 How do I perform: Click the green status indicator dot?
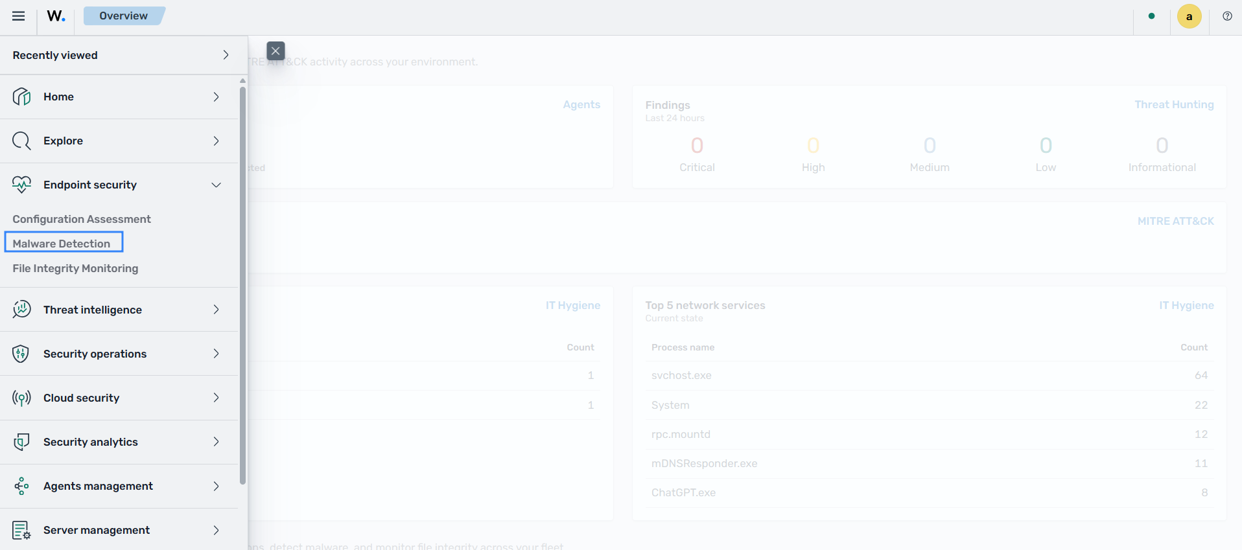(x=1151, y=16)
